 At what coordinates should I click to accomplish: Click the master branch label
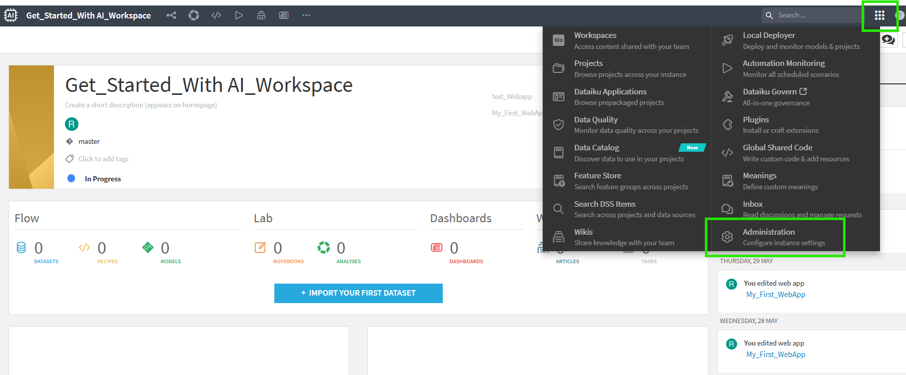pyautogui.click(x=89, y=141)
